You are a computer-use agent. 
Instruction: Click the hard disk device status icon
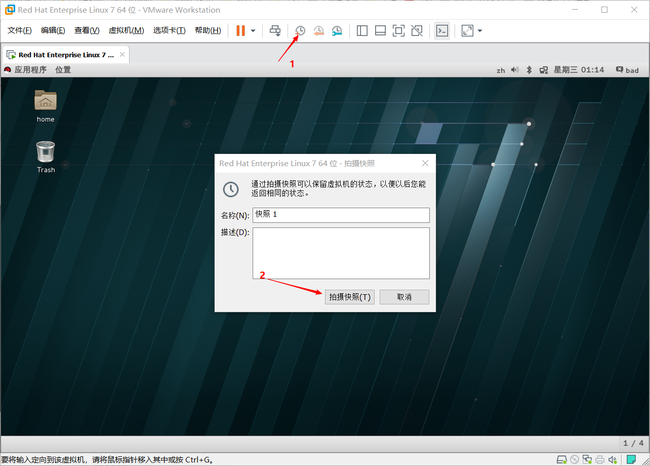(561, 460)
